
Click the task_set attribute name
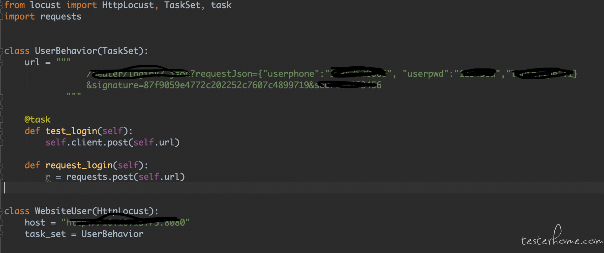tap(45, 234)
